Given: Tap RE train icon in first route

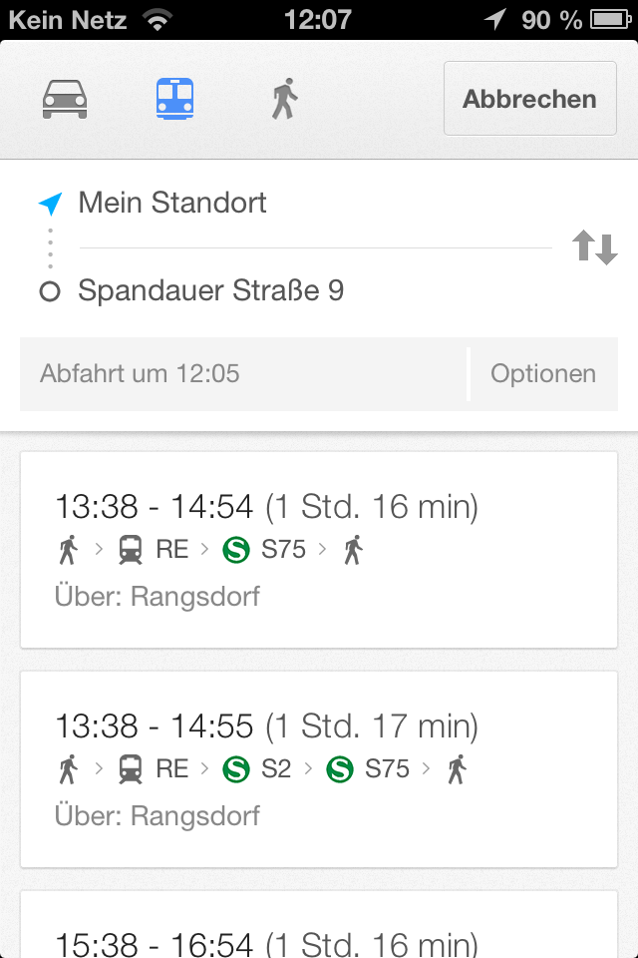Looking at the screenshot, I should [x=130, y=550].
